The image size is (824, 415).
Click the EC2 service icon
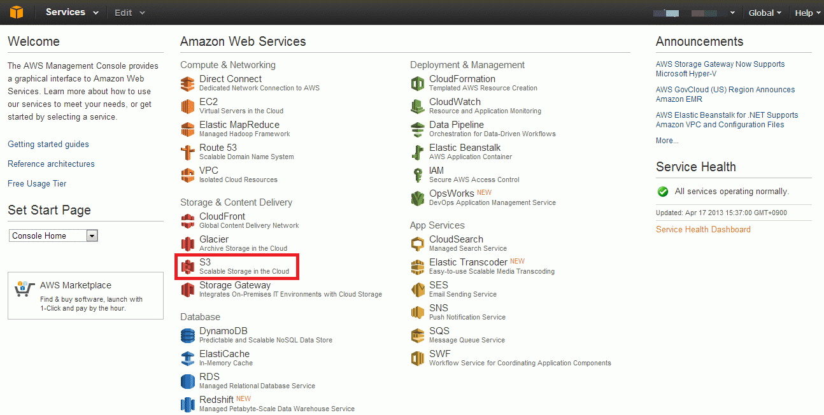click(x=187, y=106)
